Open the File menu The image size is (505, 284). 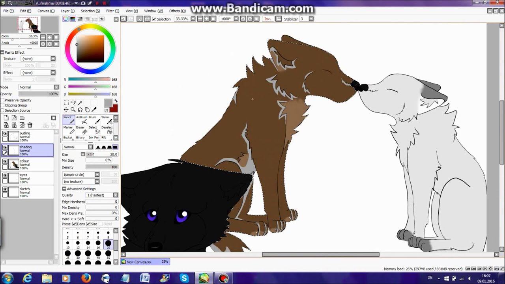click(x=8, y=11)
